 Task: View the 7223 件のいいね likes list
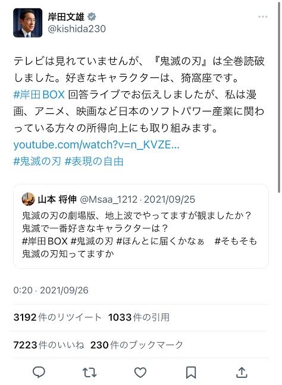pos(49,345)
